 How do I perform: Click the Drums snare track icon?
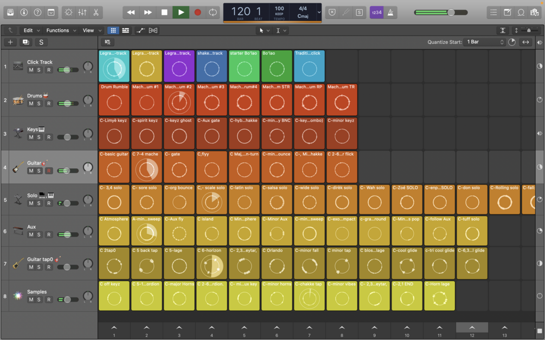coord(18,100)
